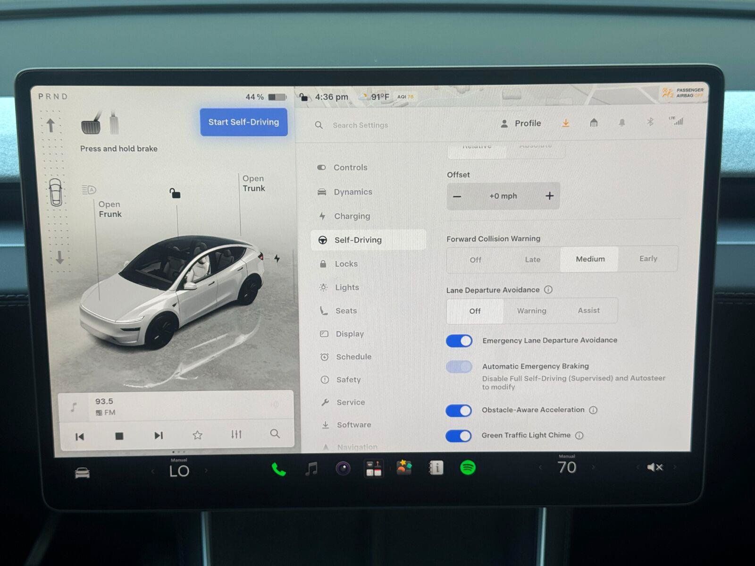Screen dimensions: 755x566
Task: Open the app launcher icon
Action: 374,468
